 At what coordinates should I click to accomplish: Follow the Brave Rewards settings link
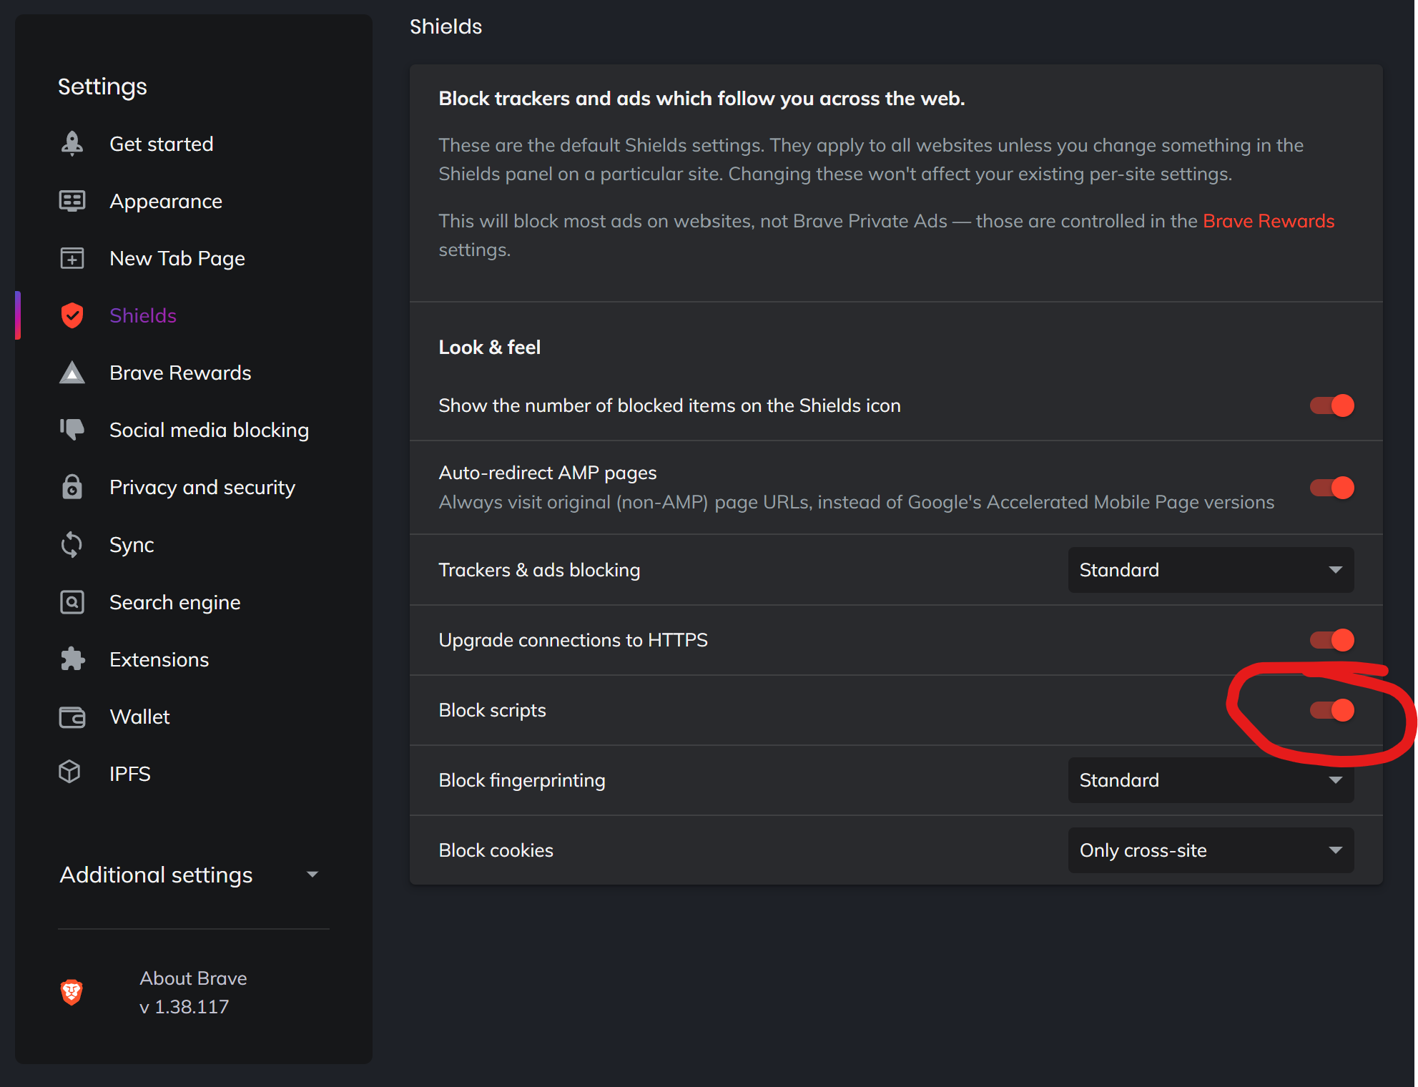point(1268,221)
